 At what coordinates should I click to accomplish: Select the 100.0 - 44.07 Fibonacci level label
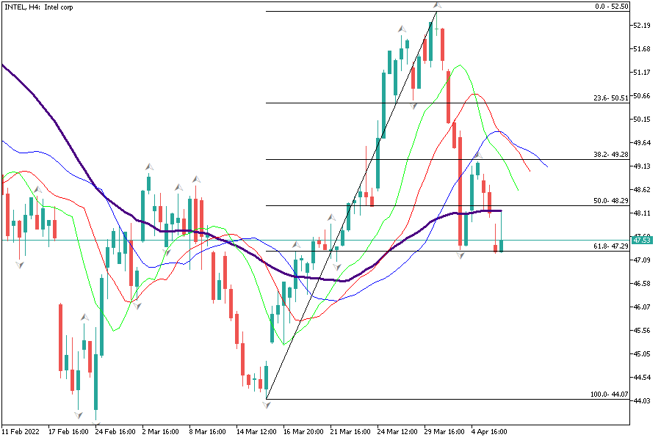coord(609,395)
